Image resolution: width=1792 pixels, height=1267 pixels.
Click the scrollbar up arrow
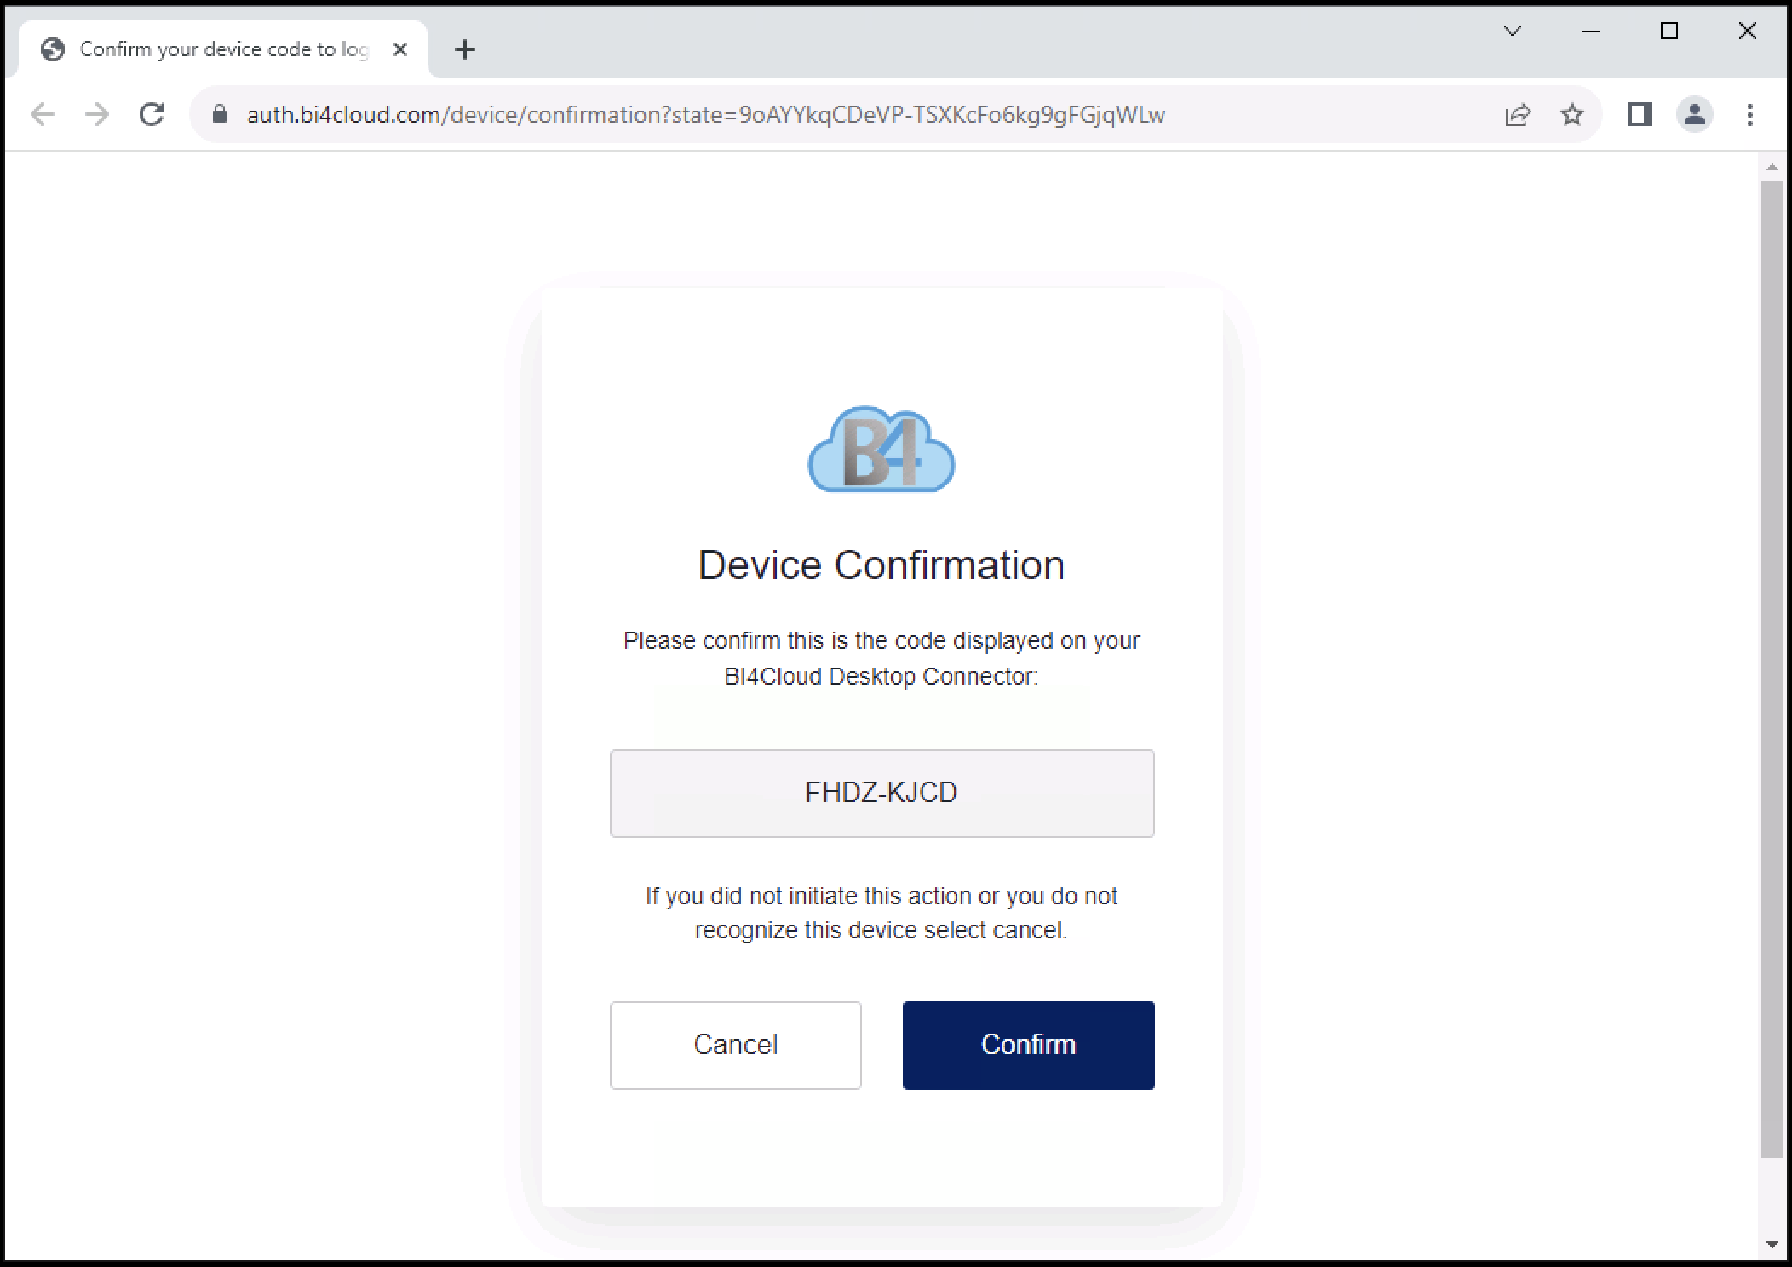click(x=1772, y=168)
